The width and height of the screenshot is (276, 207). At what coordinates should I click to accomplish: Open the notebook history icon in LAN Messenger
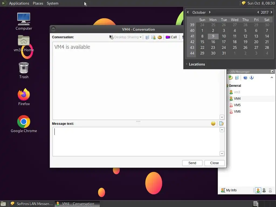click(237, 78)
